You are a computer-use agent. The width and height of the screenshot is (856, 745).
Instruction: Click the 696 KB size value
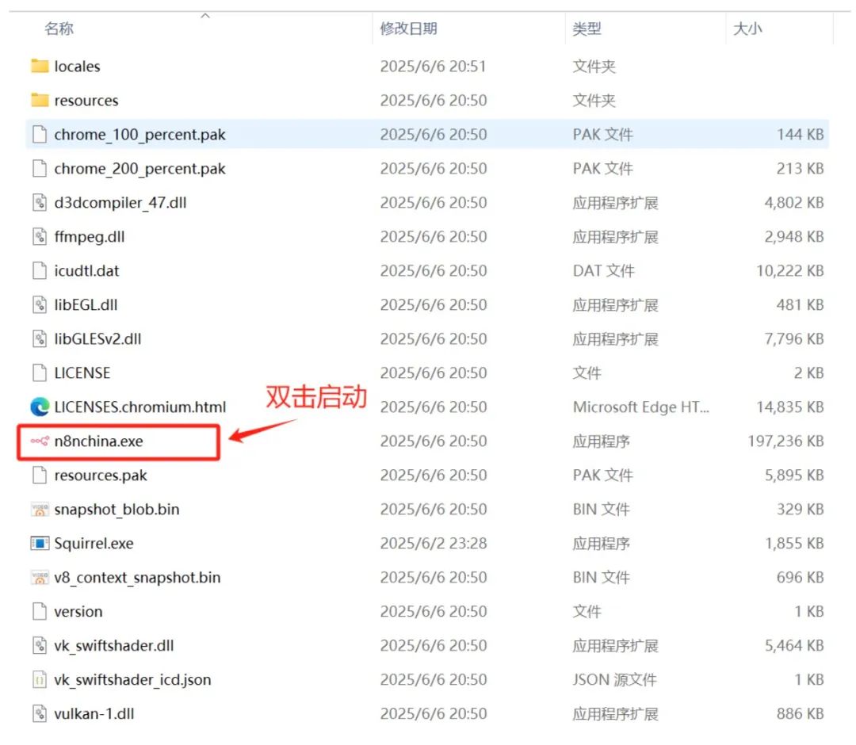point(801,578)
